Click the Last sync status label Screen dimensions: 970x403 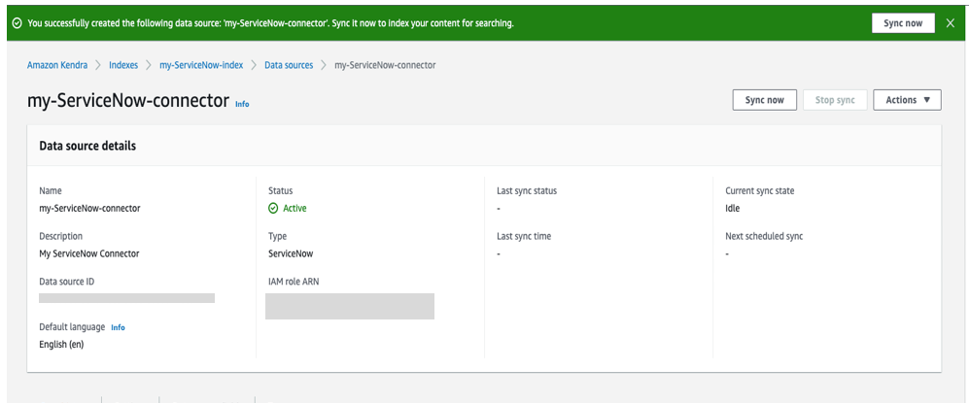click(x=527, y=191)
